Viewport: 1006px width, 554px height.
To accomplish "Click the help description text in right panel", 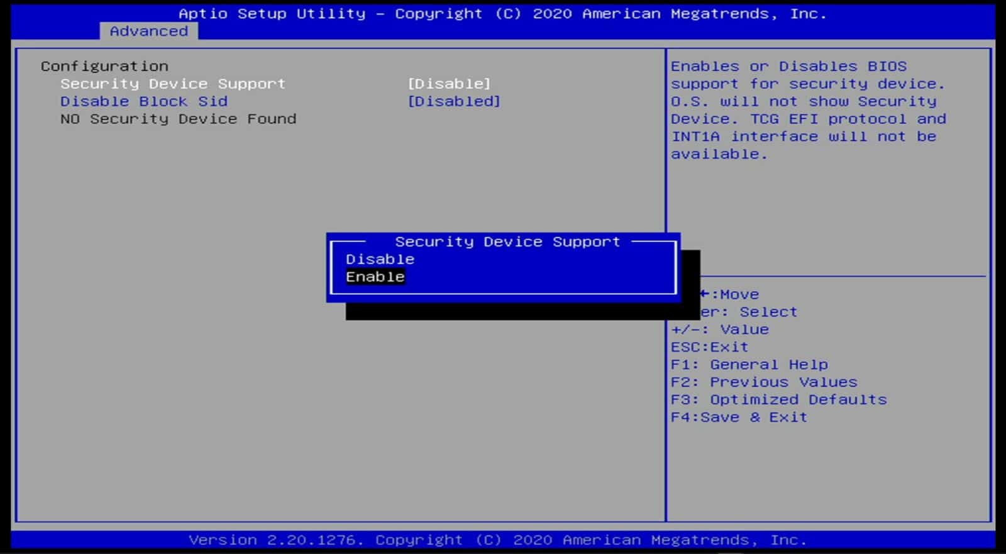I will 807,110.
